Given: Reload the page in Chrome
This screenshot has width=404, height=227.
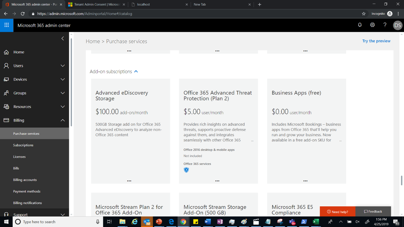Looking at the screenshot, I should (23, 14).
